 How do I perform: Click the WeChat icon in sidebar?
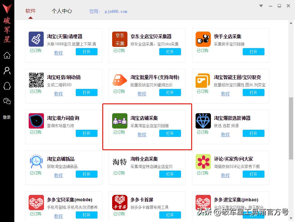pos(7,101)
